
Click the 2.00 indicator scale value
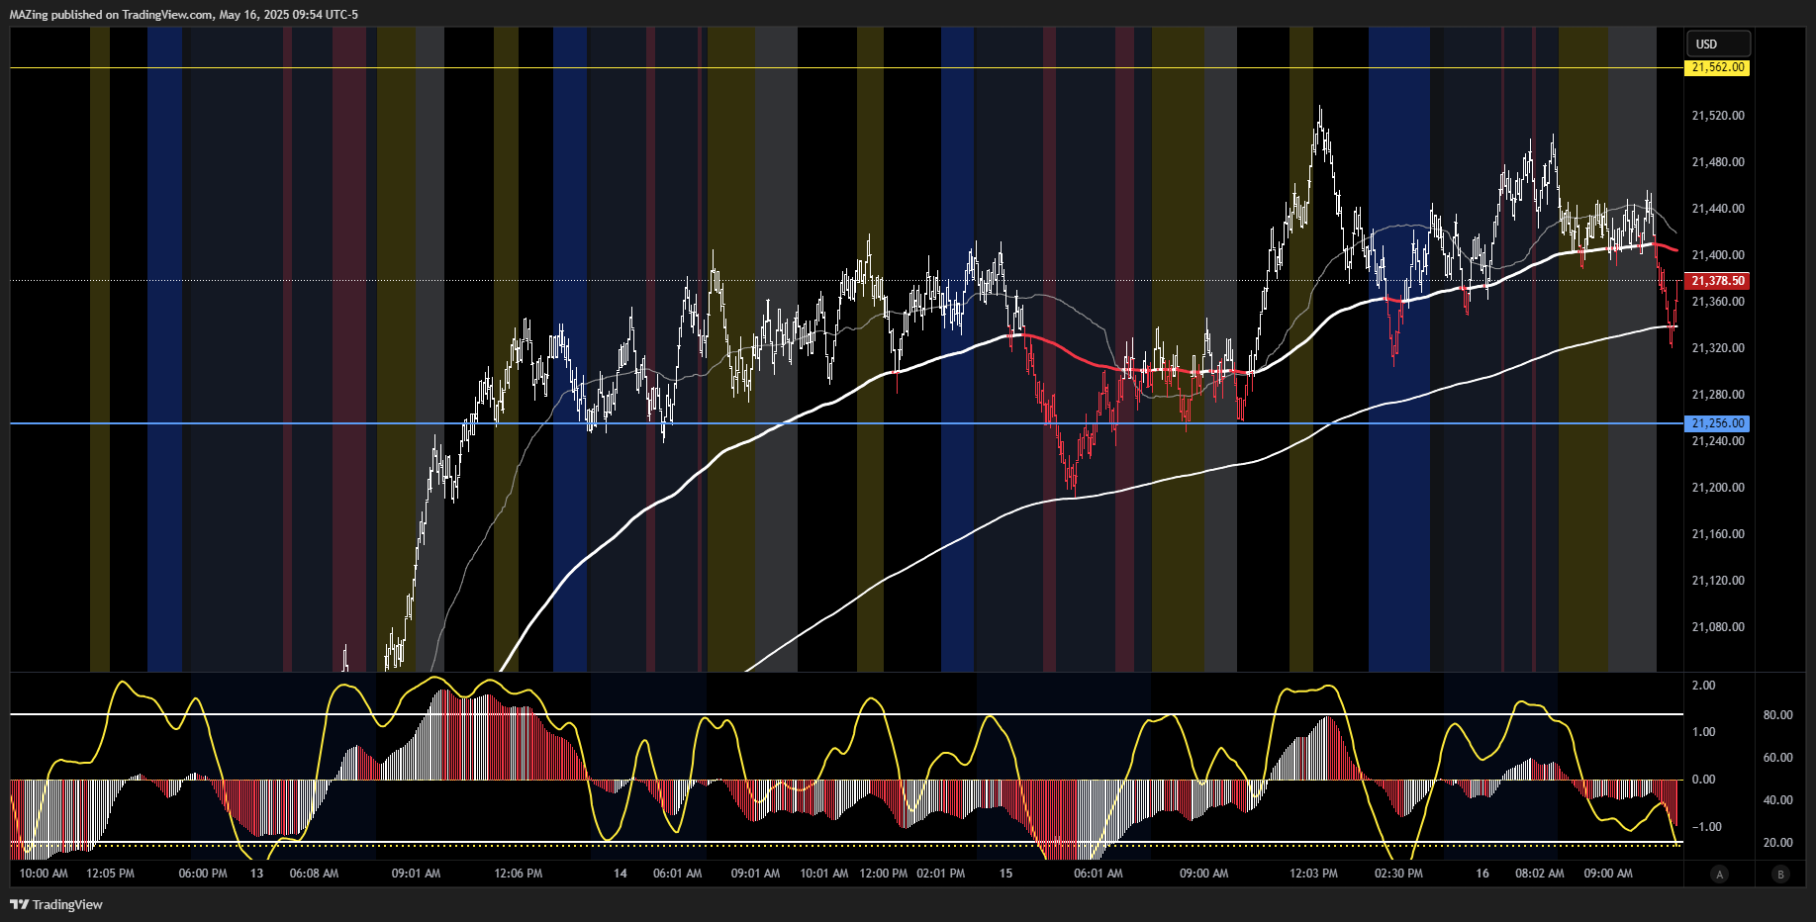[1704, 686]
